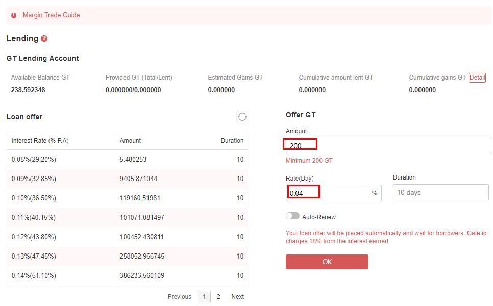Select the 0.08%(29.20%) loan offer row
493x306 pixels.
128,160
